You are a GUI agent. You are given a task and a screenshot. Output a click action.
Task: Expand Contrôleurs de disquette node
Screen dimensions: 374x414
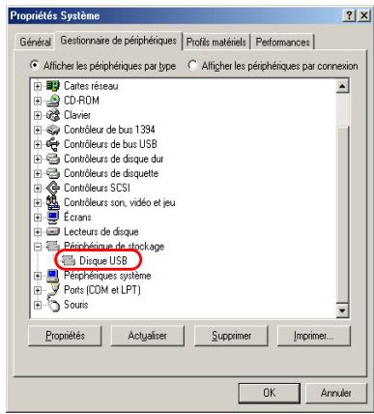pyautogui.click(x=38, y=173)
